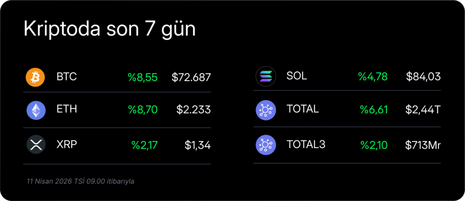The height and width of the screenshot is (201, 465).
Task: Click the orange Bitcoin logo icon
Action: pos(35,77)
